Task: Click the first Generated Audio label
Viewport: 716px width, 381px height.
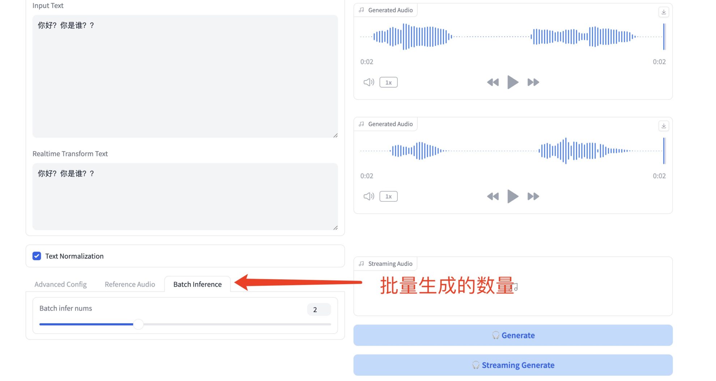Action: [391, 10]
